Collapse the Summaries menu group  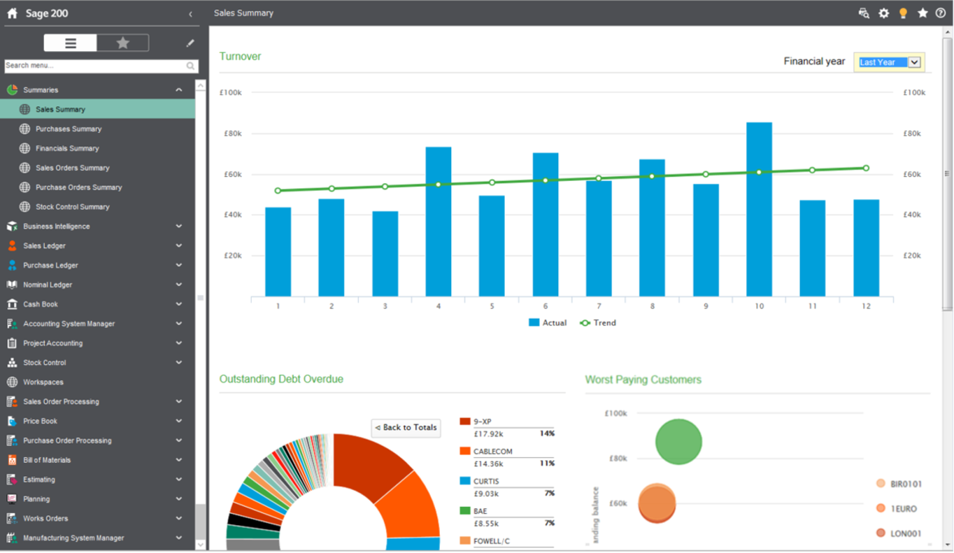[x=179, y=89]
